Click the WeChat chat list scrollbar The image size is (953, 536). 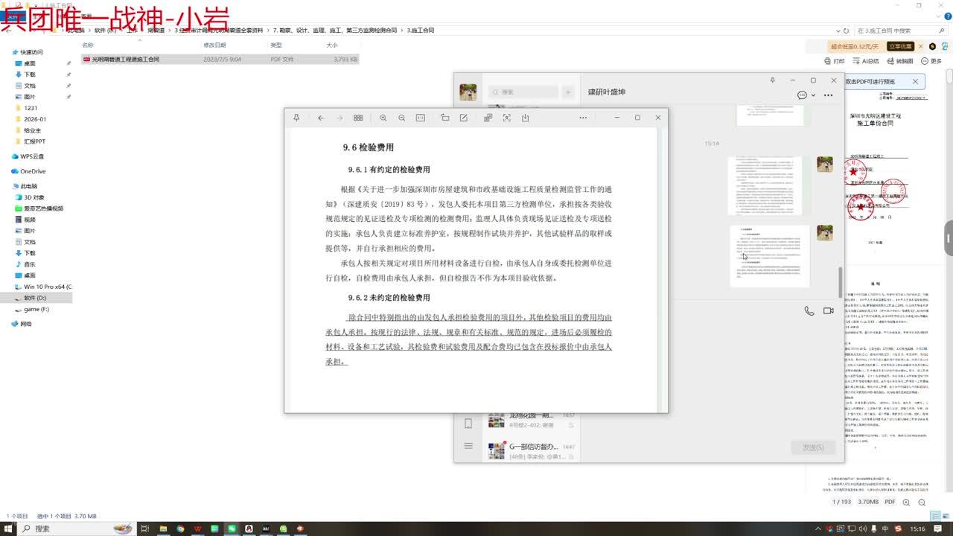(x=841, y=283)
